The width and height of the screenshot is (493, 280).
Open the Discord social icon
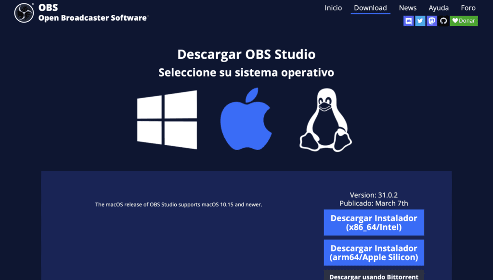[x=408, y=21]
